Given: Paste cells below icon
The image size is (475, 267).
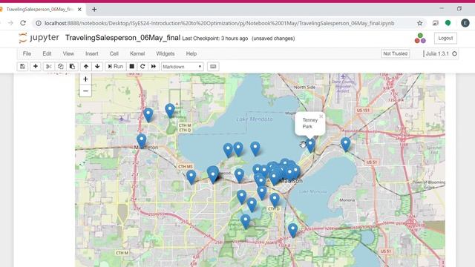Looking at the screenshot, I should (72, 67).
